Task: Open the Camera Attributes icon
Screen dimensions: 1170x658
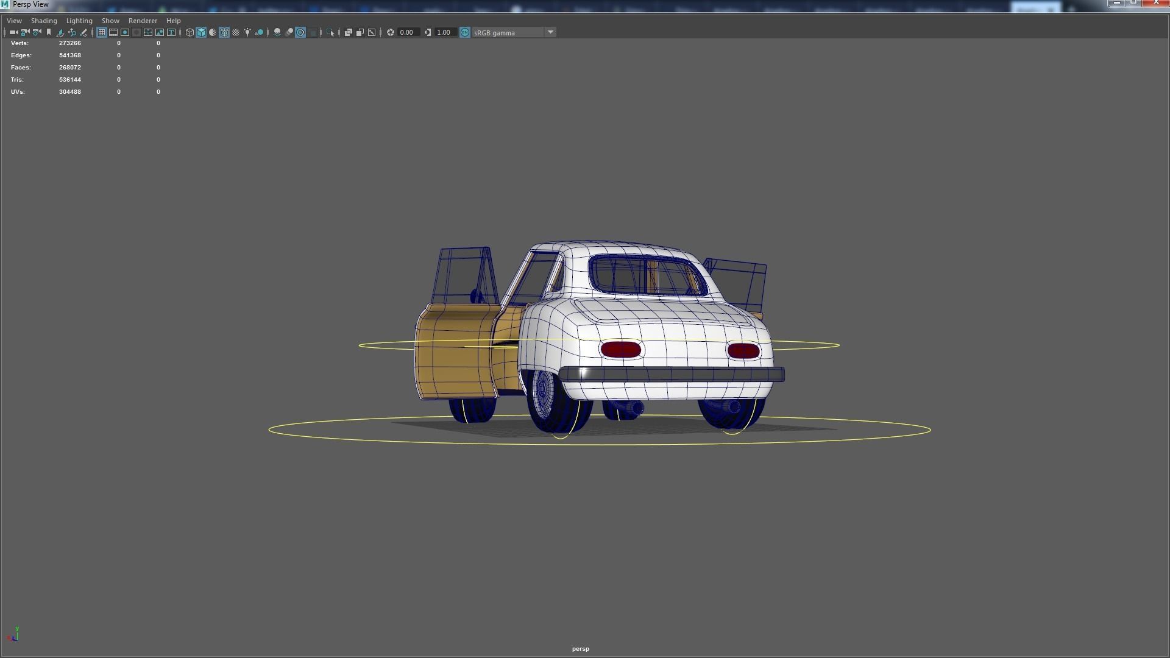Action: [x=37, y=32]
